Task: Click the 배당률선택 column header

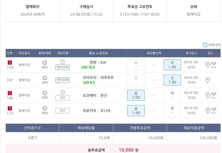Action: tap(154, 53)
